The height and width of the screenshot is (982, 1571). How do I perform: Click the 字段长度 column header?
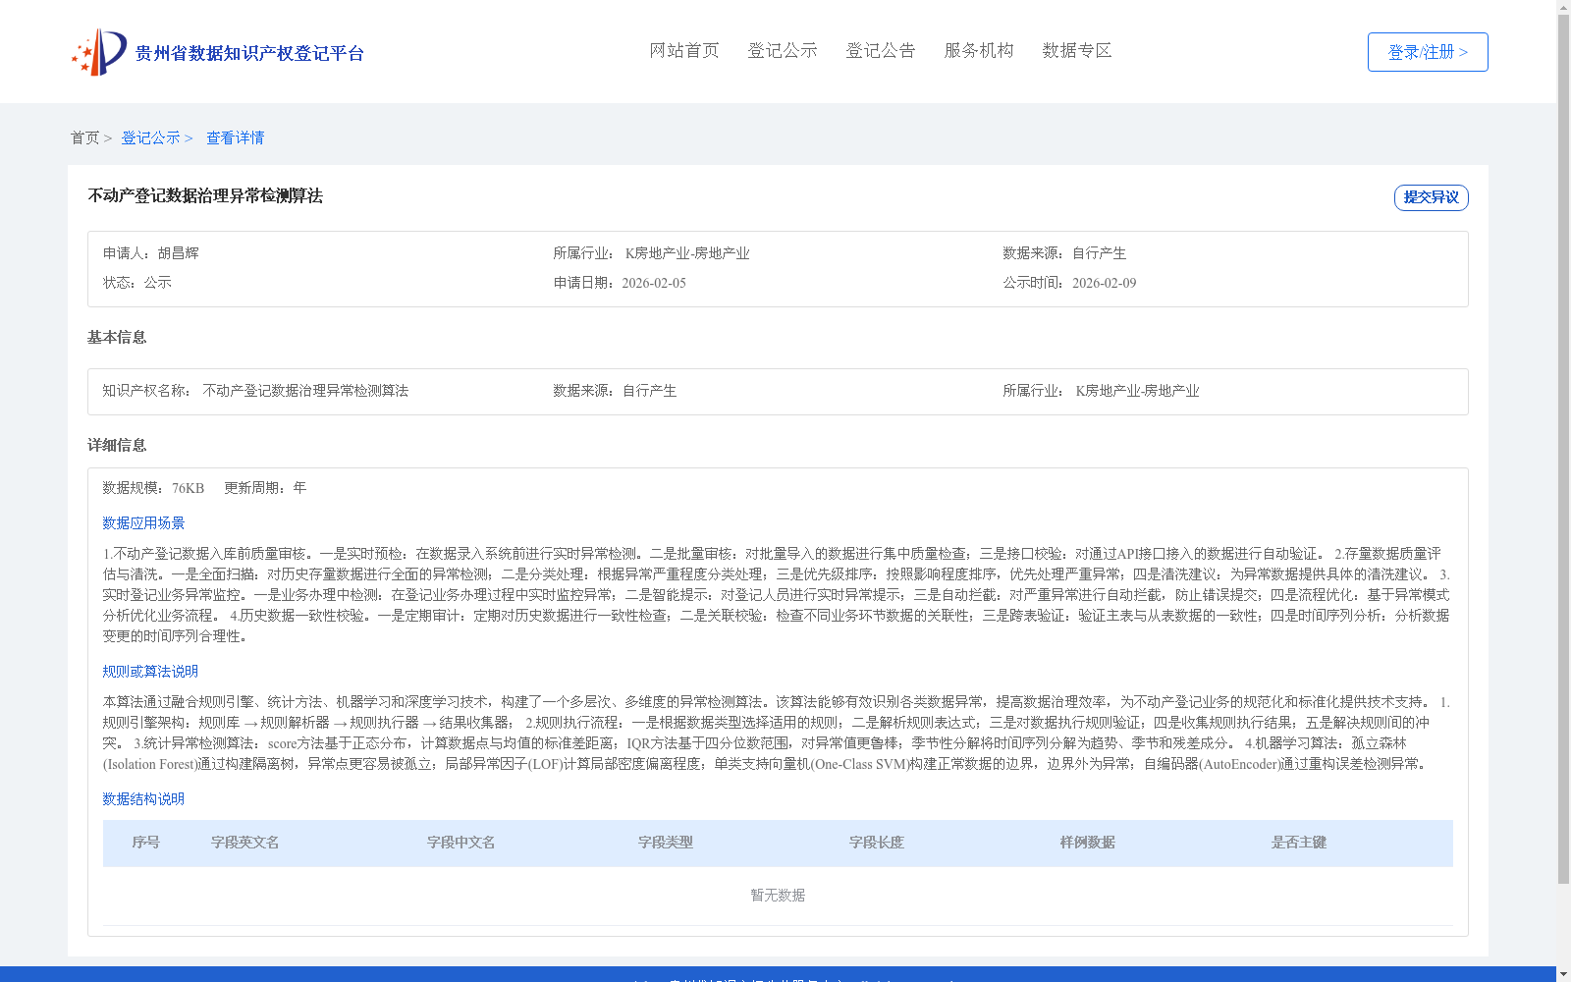pos(877,843)
